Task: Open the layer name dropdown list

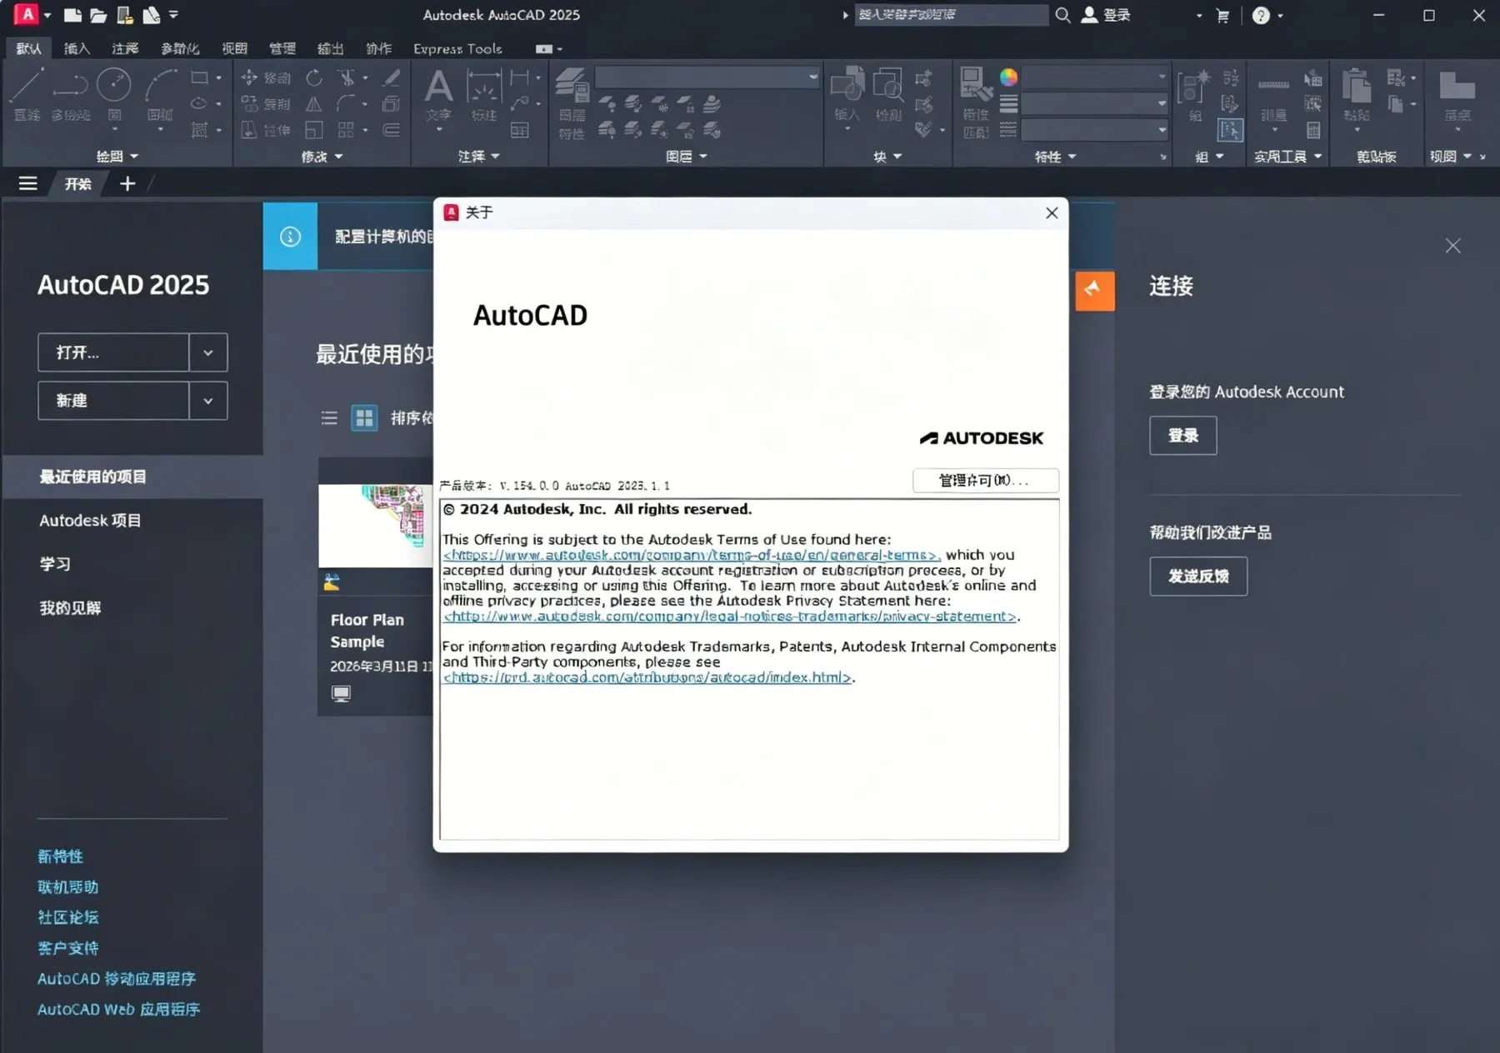Action: 707,77
